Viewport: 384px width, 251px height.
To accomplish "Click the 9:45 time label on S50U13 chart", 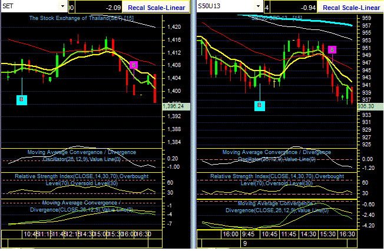I will pos(249,234).
